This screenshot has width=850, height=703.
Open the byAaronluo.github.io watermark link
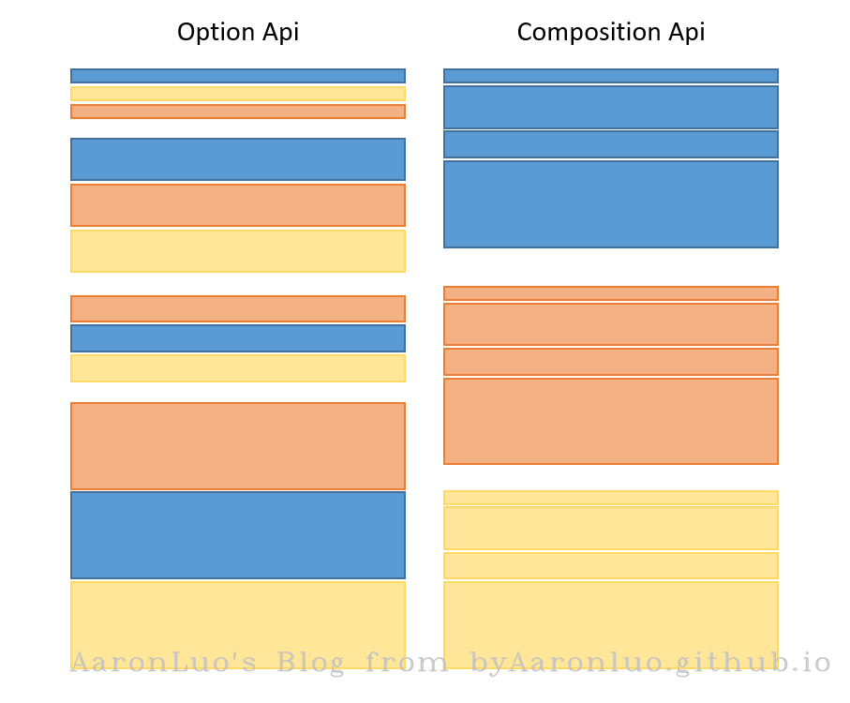(650, 664)
